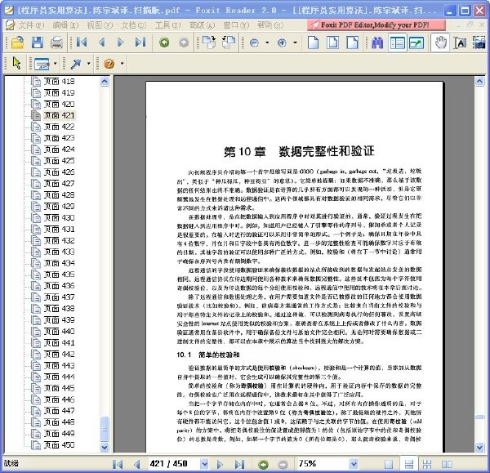Open the 编辑 (Edit) menu
Viewport: 490px width, 473px height.
coord(65,25)
